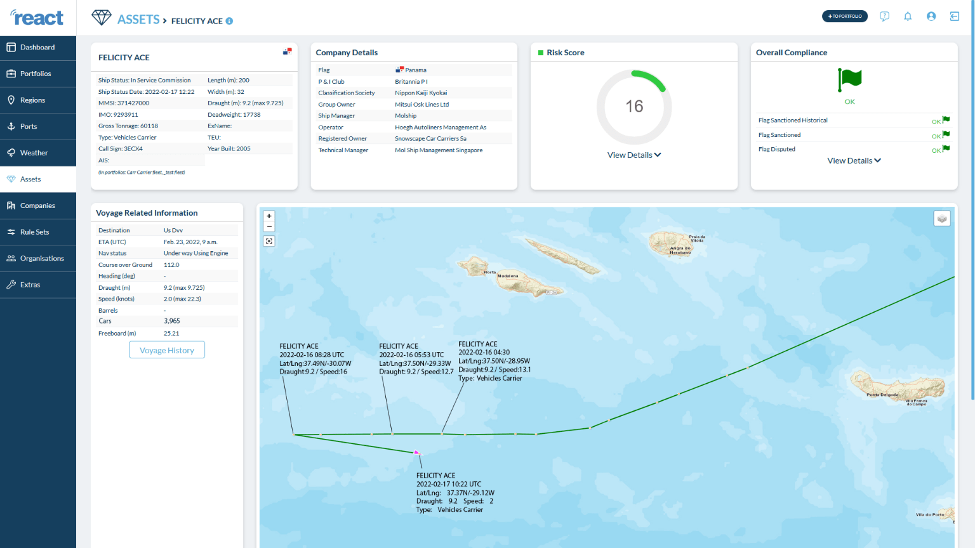
Task: Click the map fullscreen/recenter control
Action: tap(269, 241)
